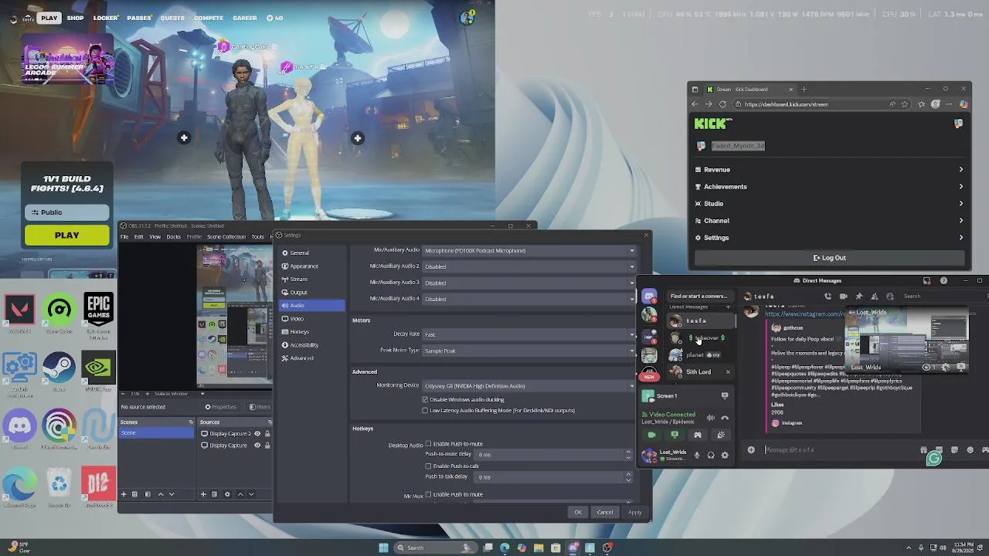Expand the Channel section in Kick dashboard
The width and height of the screenshot is (989, 556).
point(829,220)
